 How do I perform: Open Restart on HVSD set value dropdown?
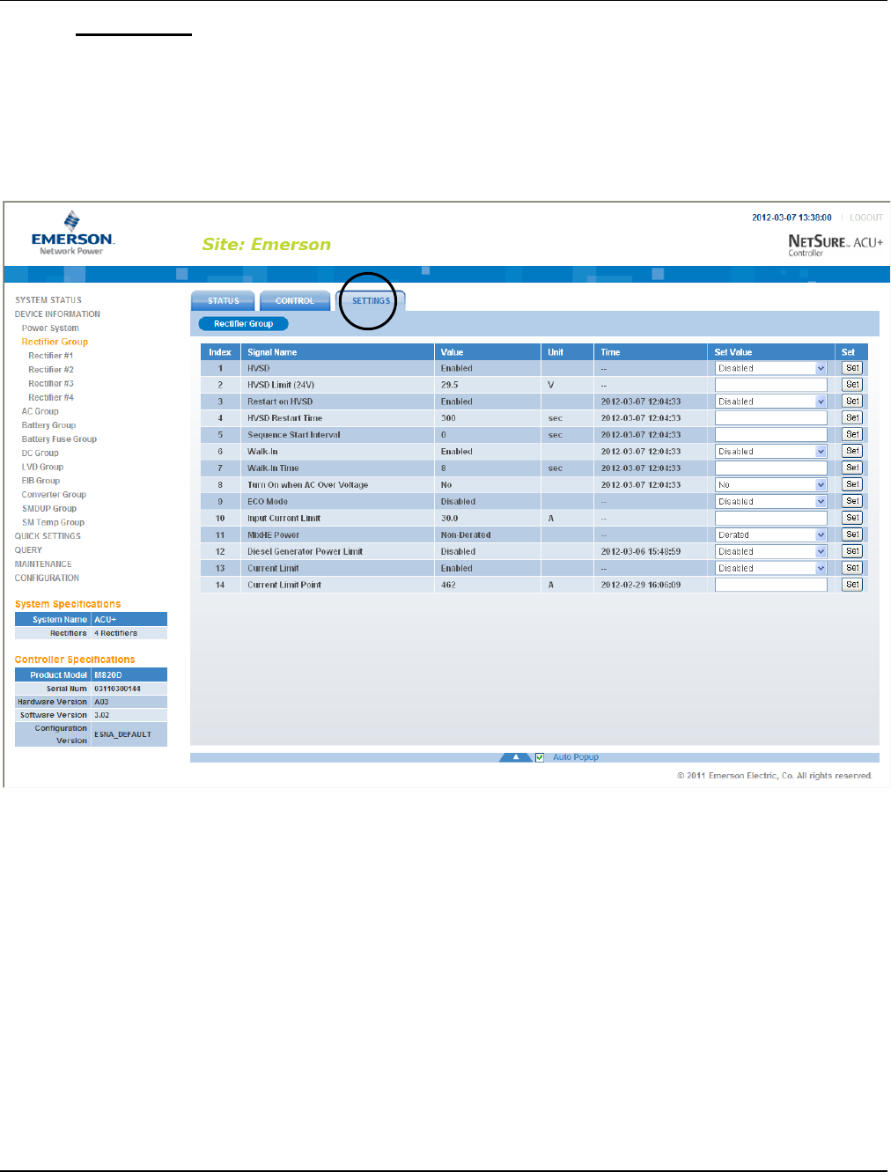click(771, 402)
